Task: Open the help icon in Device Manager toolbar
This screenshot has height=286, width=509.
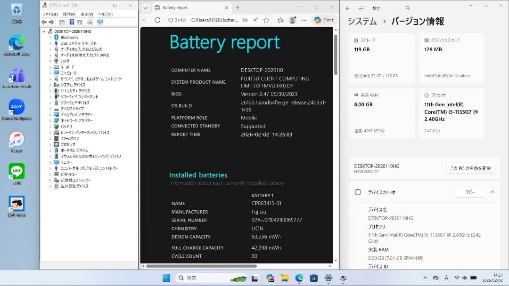Action: (x=72, y=22)
